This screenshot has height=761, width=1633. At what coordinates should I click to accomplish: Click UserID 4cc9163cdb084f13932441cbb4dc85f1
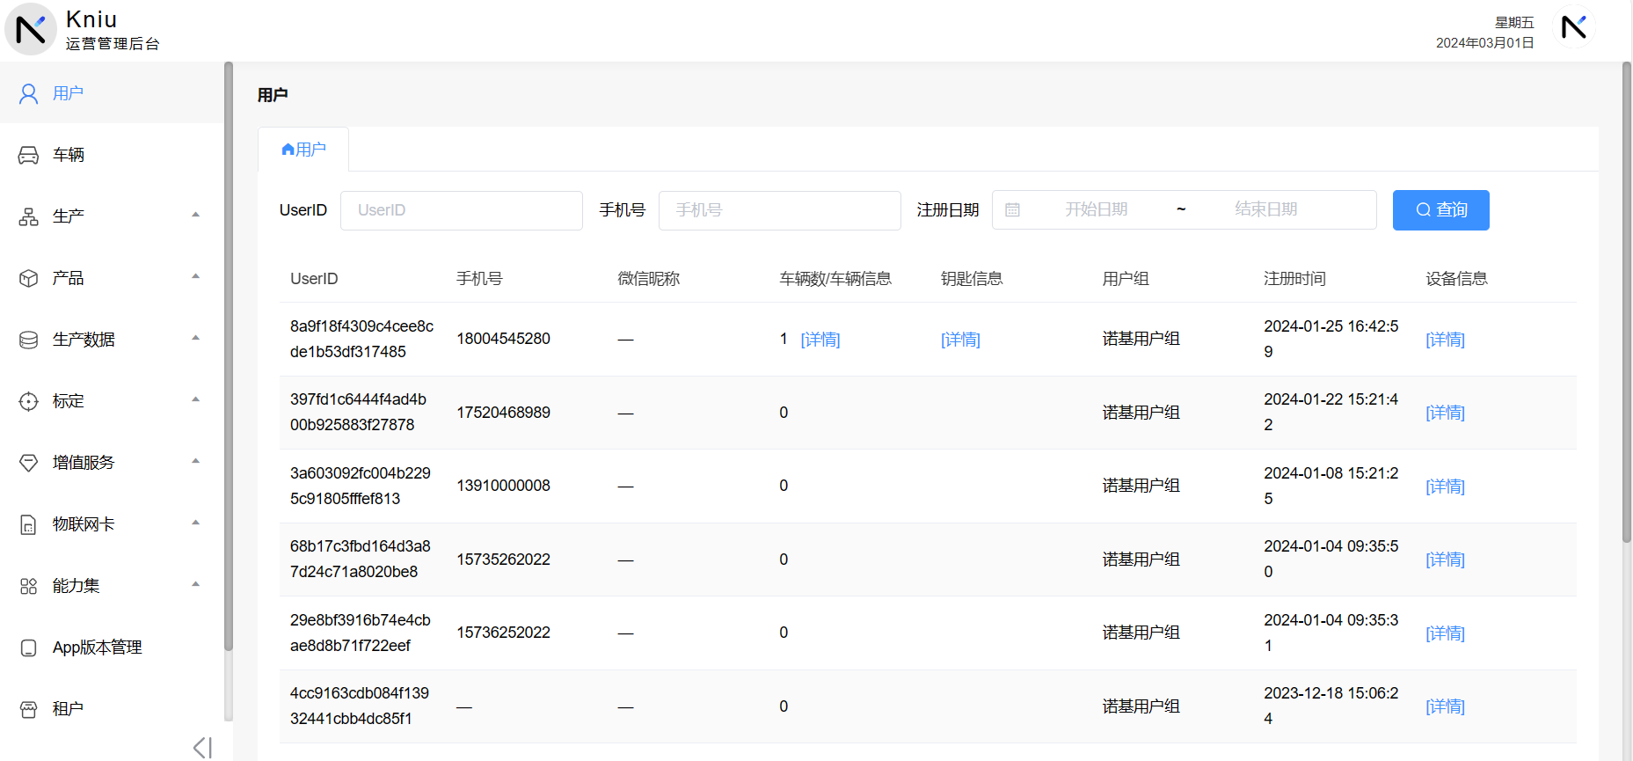[x=360, y=706]
